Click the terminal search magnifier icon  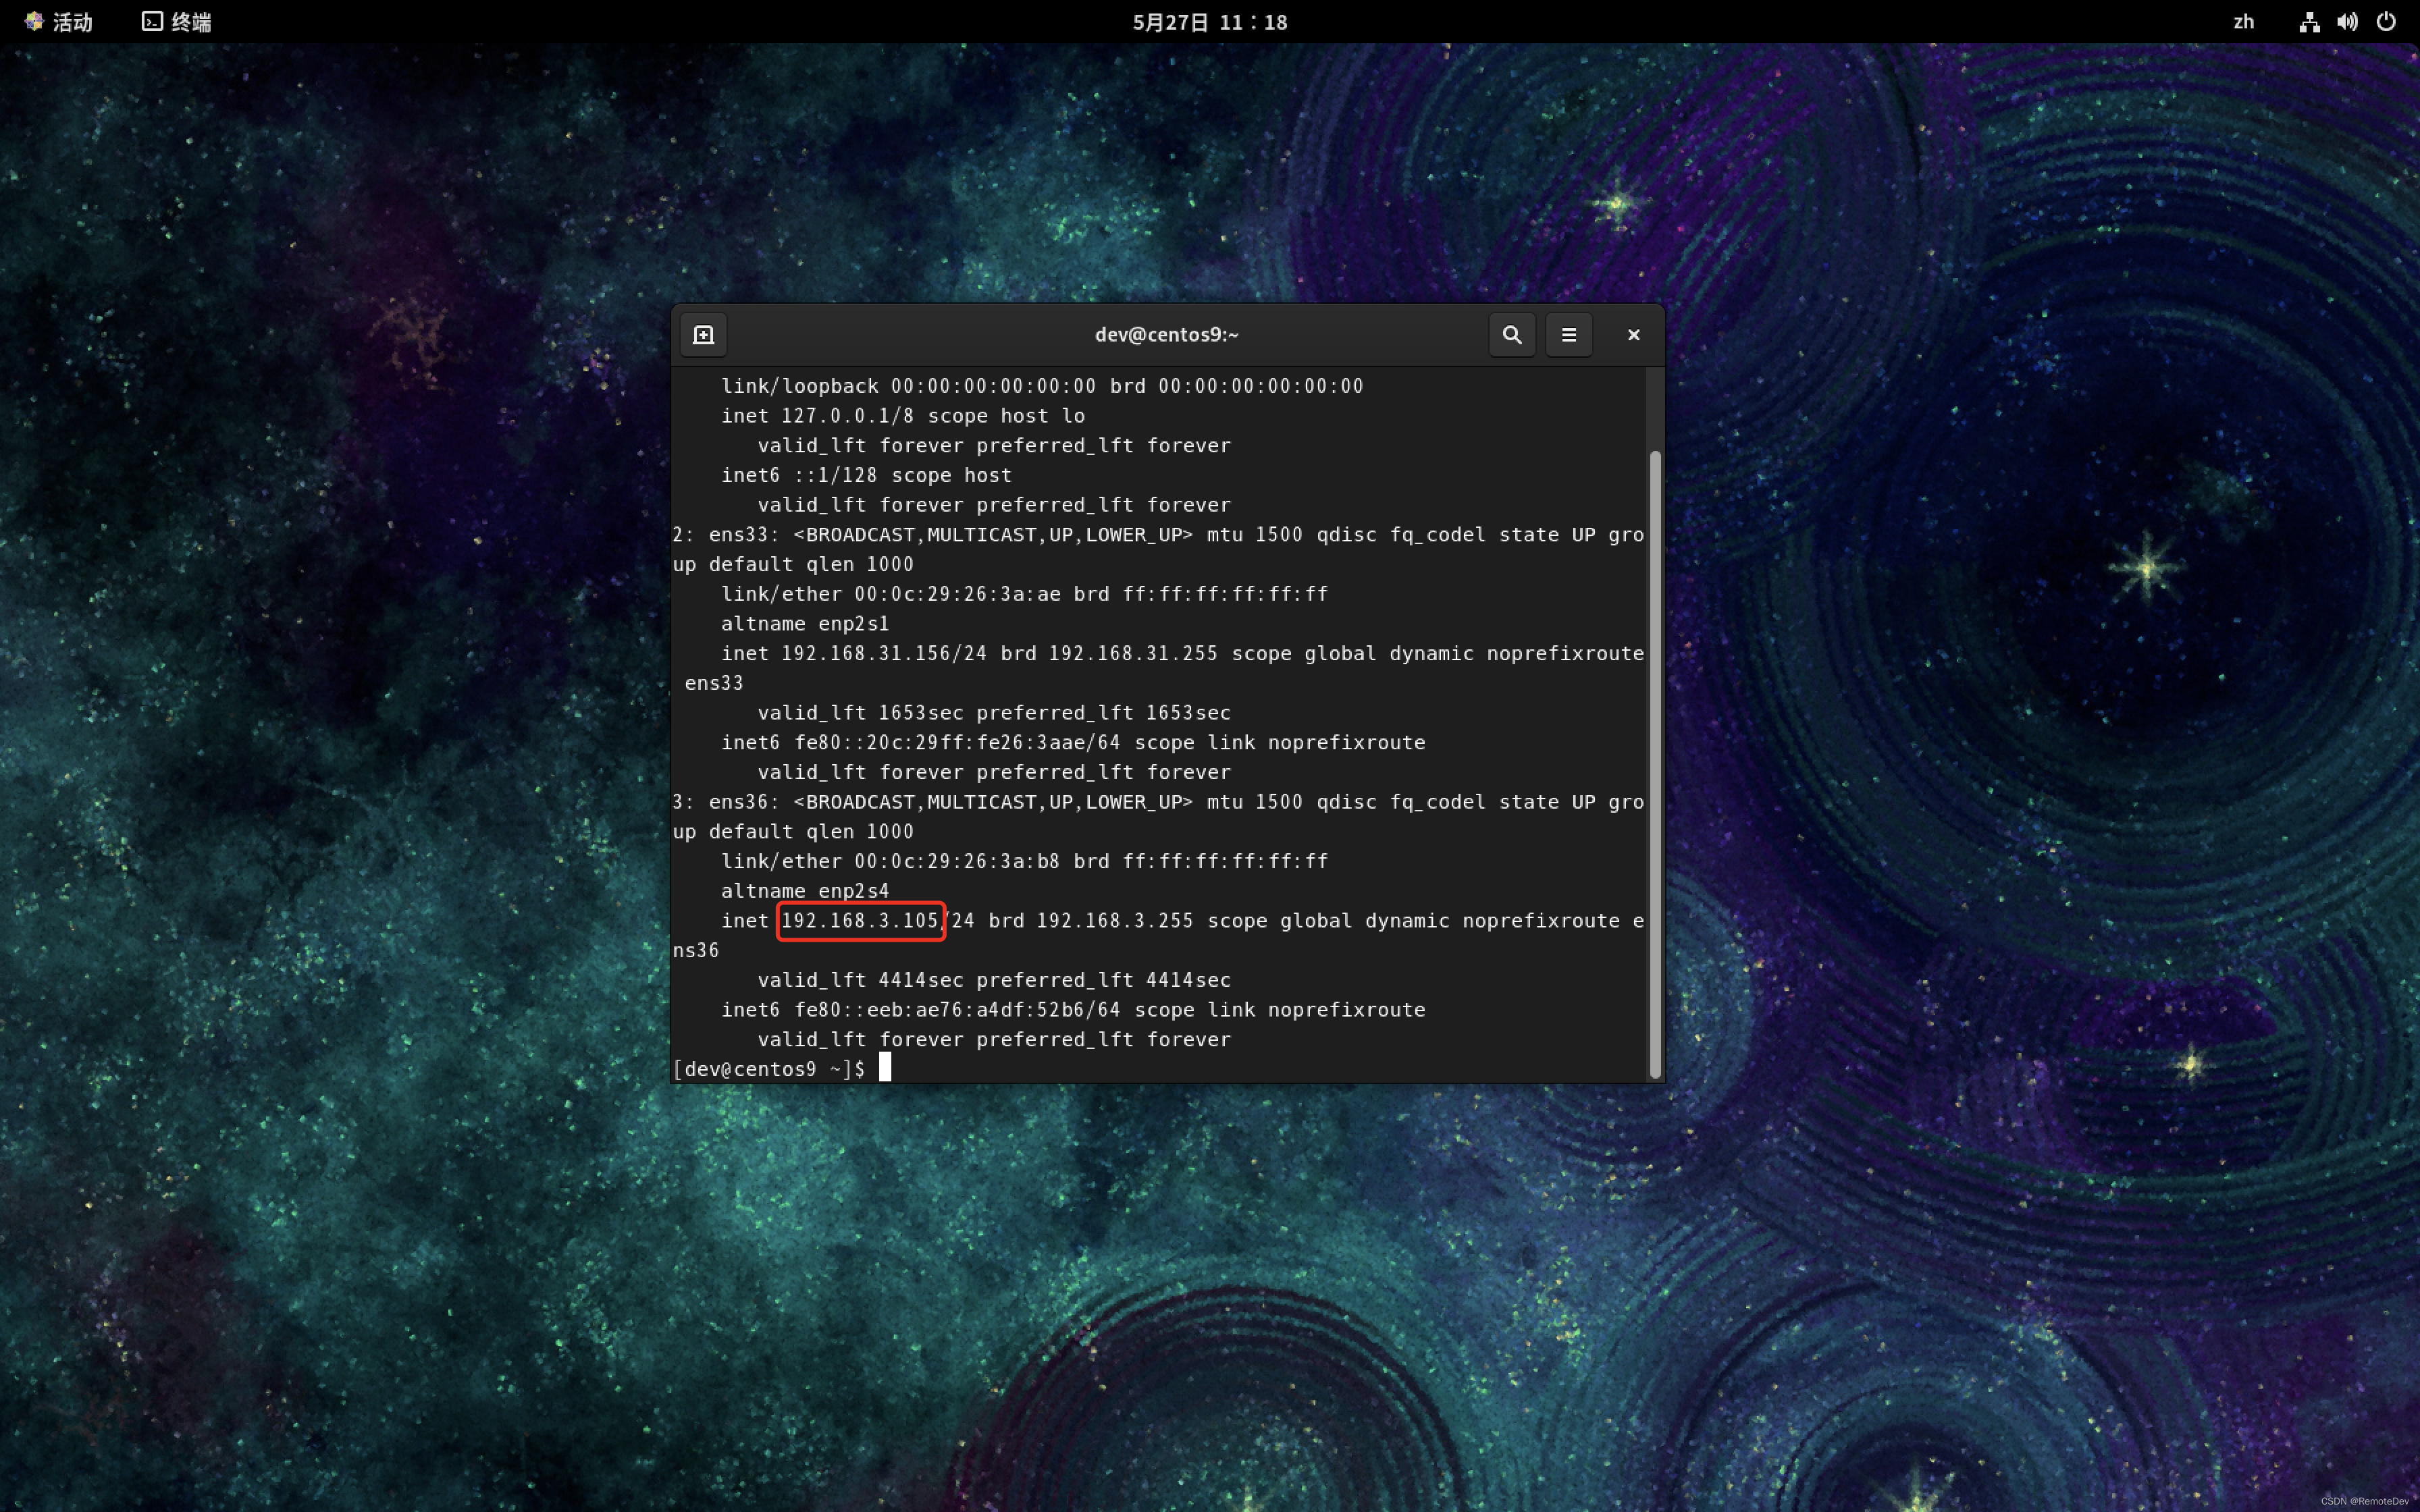(1512, 335)
